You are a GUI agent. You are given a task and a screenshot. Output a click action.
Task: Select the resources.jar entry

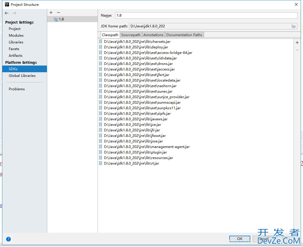pyautogui.click(x=139, y=158)
